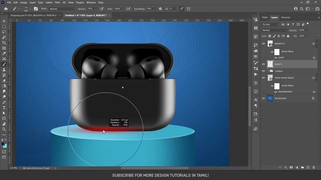This screenshot has width=321, height=180.
Task: Click the search icon in top right
Action: [x=301, y=9]
